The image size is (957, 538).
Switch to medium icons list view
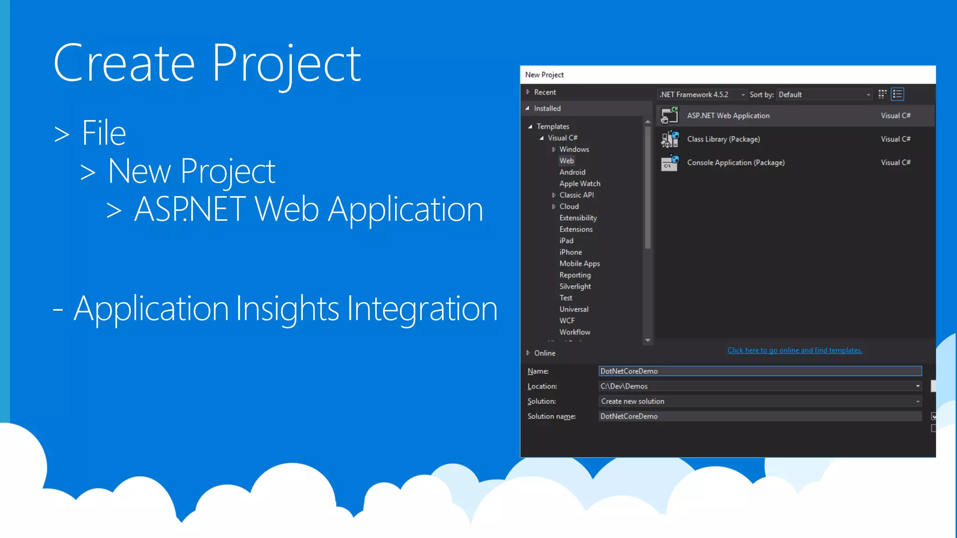[897, 94]
